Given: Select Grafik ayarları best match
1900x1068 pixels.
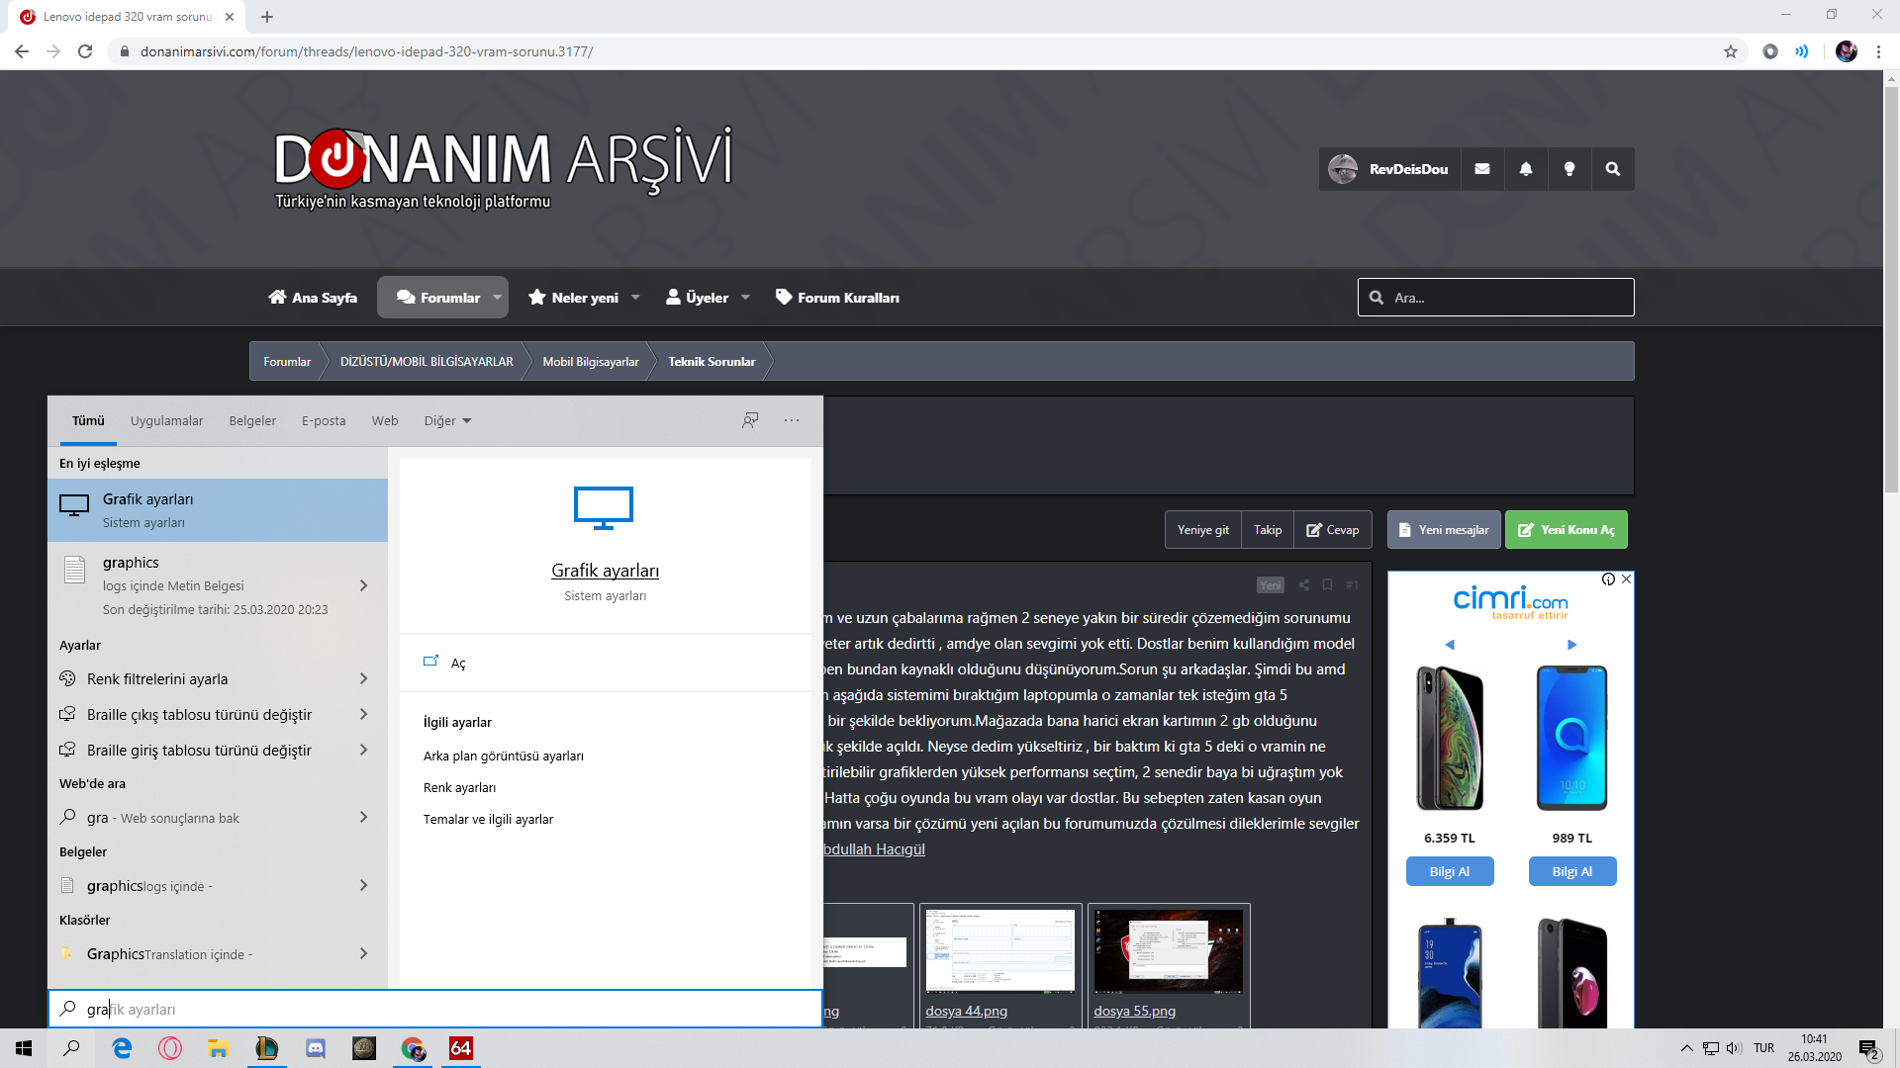Looking at the screenshot, I should click(218, 510).
